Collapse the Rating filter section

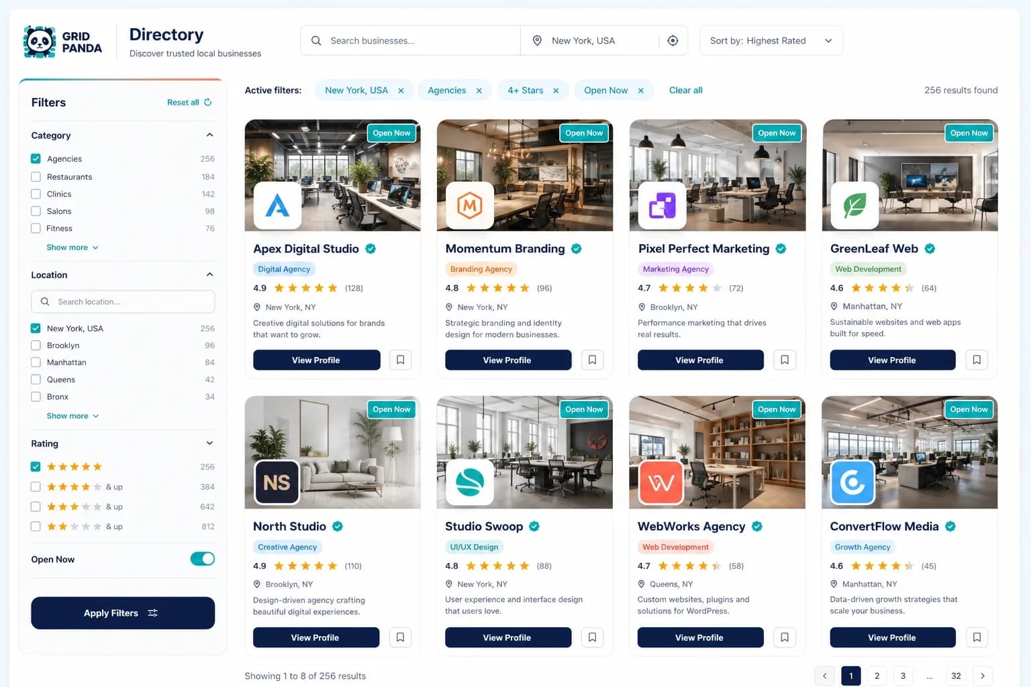pos(209,443)
